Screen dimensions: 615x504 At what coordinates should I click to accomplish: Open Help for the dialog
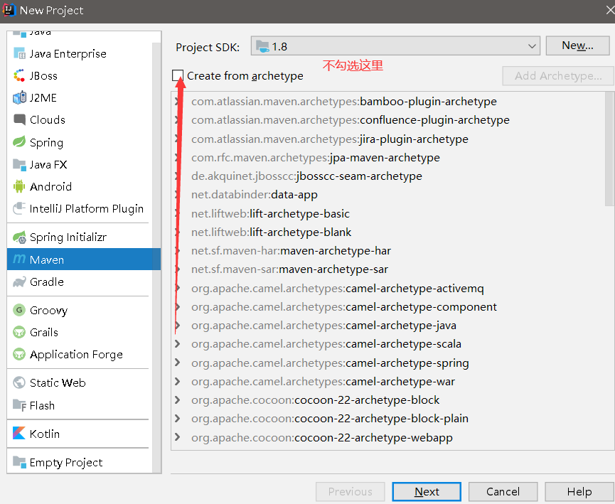[579, 491]
